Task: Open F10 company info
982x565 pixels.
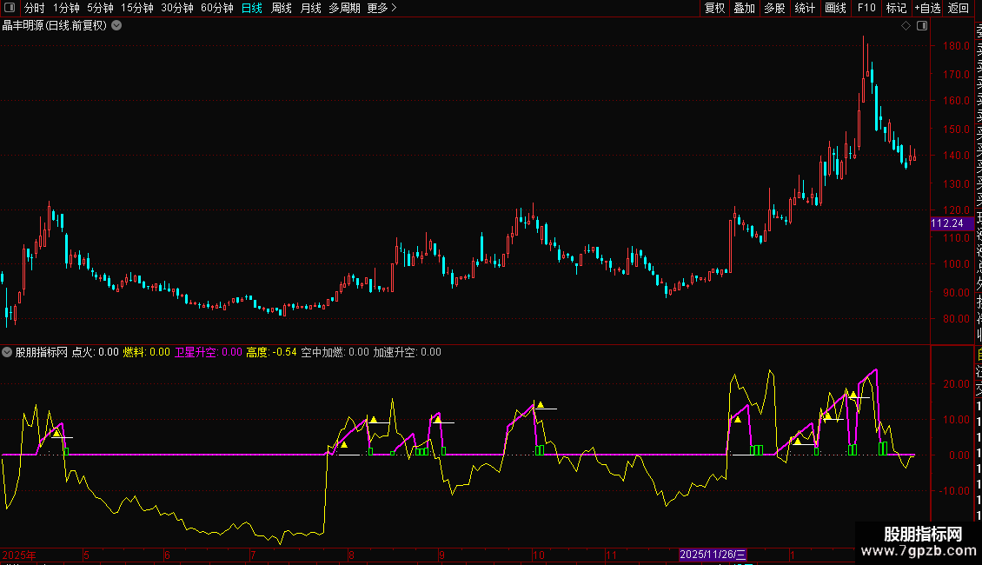Action: (x=866, y=8)
